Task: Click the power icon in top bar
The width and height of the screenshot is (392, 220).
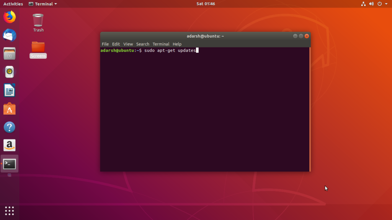Action: click(x=379, y=4)
